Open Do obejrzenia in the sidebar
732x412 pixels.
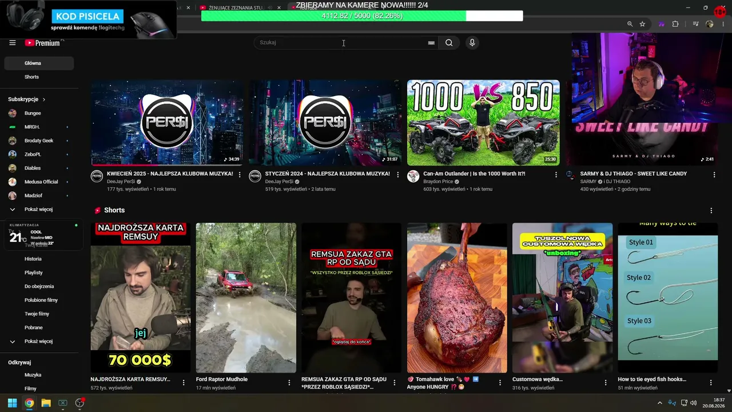pyautogui.click(x=39, y=286)
